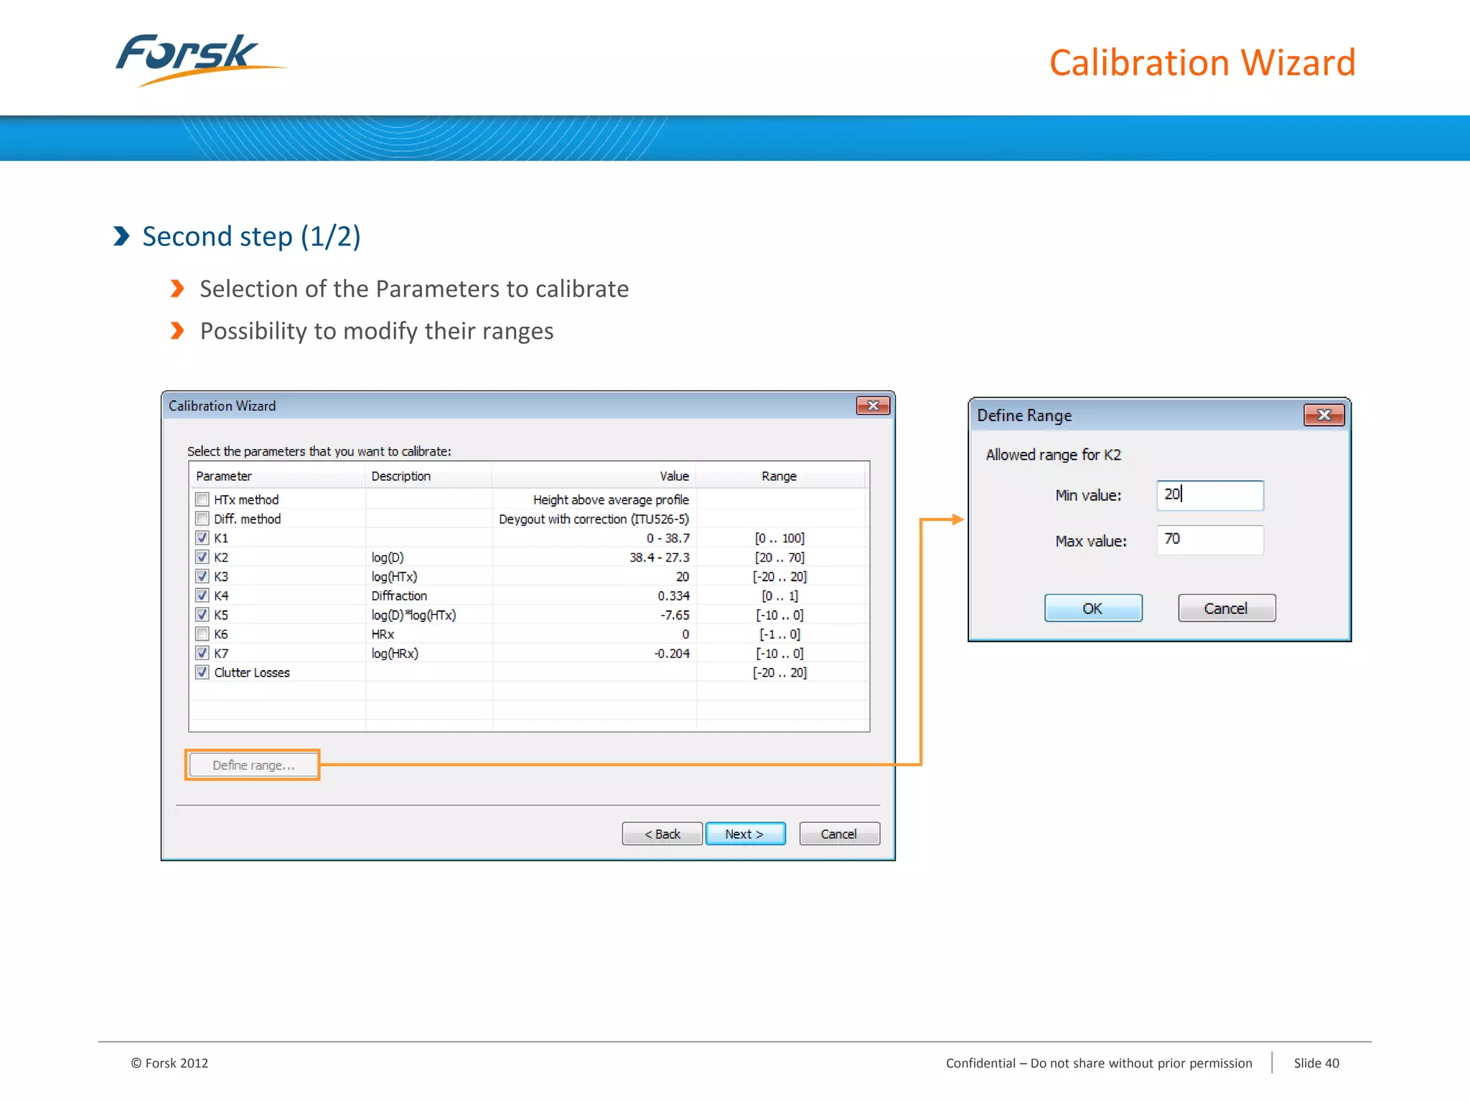Focus the Min value input field
This screenshot has height=1102, width=1470.
[x=1210, y=495]
